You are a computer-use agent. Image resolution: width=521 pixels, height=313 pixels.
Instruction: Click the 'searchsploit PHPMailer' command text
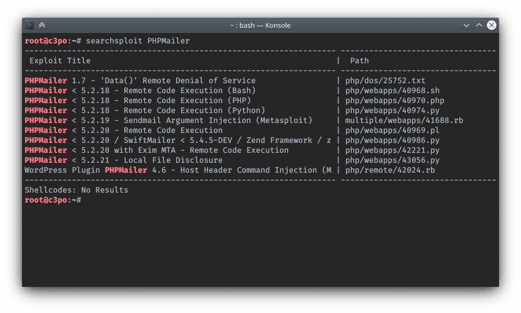(x=137, y=41)
